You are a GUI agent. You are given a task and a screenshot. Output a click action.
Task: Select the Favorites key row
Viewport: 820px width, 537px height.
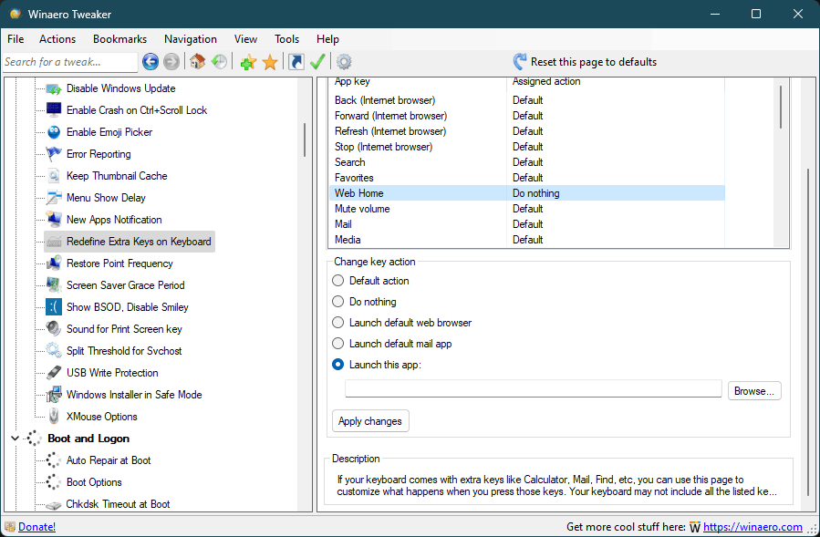tap(527, 178)
